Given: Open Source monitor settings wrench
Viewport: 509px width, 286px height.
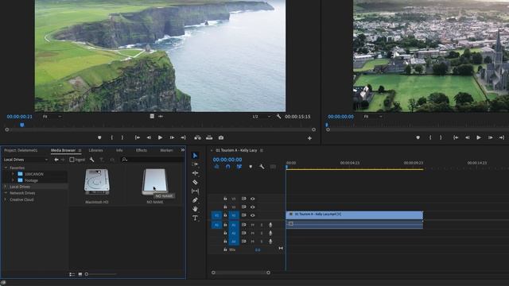Looking at the screenshot, I should pyautogui.click(x=278, y=117).
